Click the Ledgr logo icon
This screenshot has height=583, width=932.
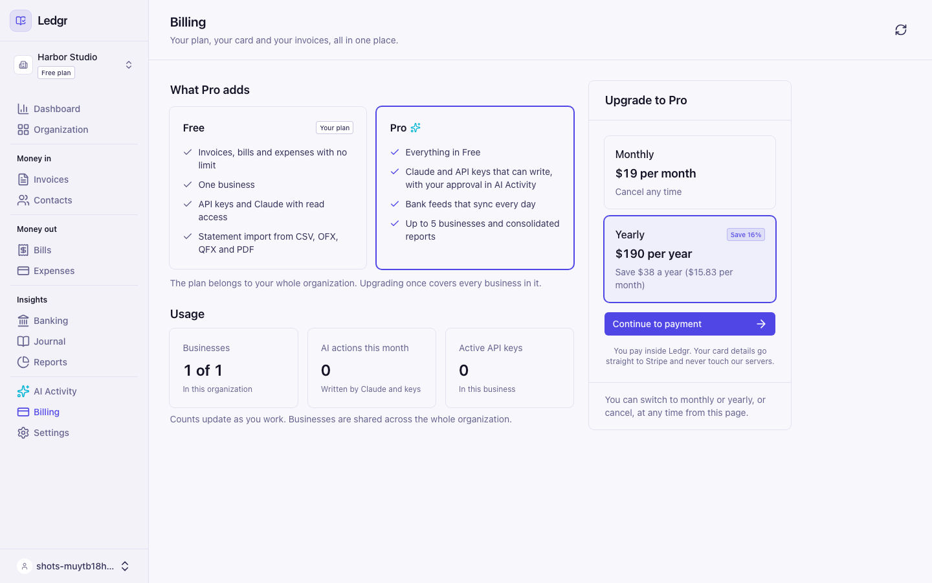coord(21,21)
